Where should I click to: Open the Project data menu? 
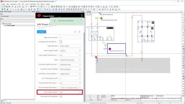pos(33,4)
